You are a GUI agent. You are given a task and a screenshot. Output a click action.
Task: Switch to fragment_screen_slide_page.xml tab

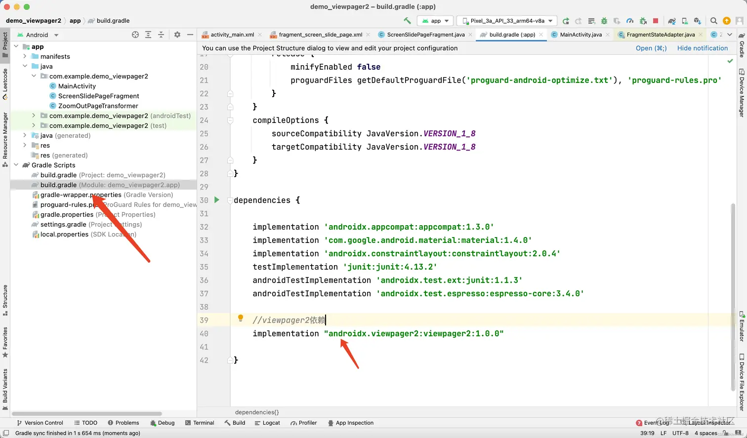click(320, 35)
